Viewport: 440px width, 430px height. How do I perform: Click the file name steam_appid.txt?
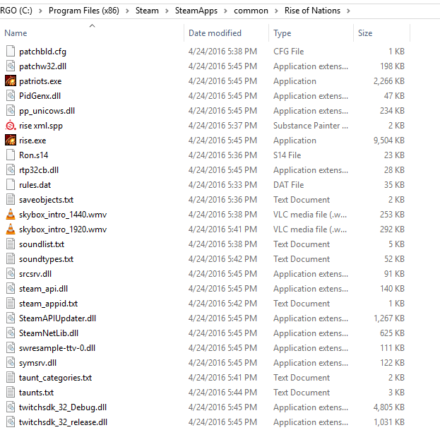pyautogui.click(x=48, y=304)
